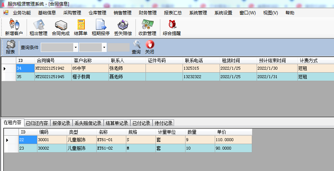Click the query value input field

(x=118, y=47)
